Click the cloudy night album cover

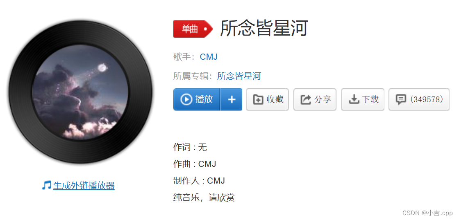coord(80,92)
